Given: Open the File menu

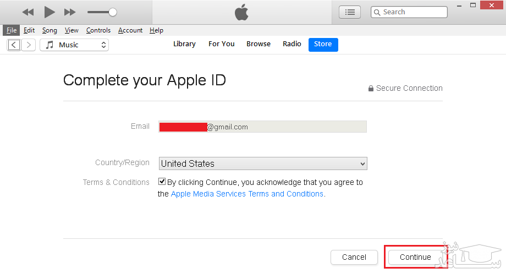Looking at the screenshot, I should (12, 30).
